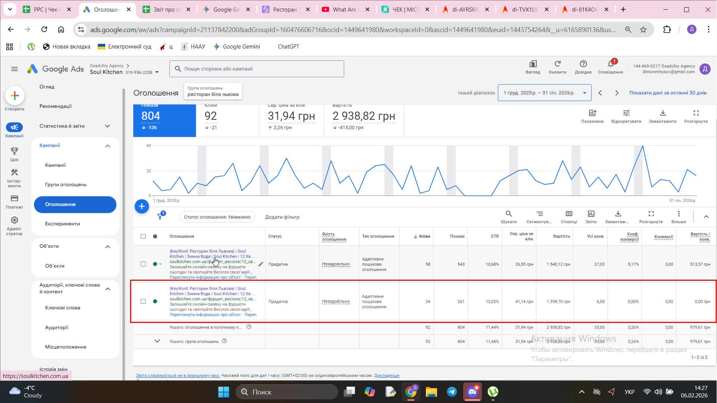Select Групи оголошень in sidebar menu
The width and height of the screenshot is (717, 403).
(66, 185)
